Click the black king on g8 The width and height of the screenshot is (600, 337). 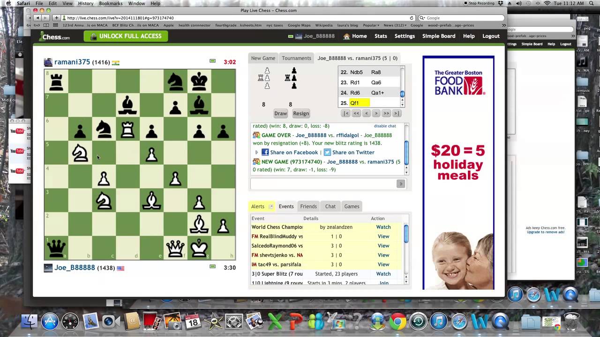199,81
